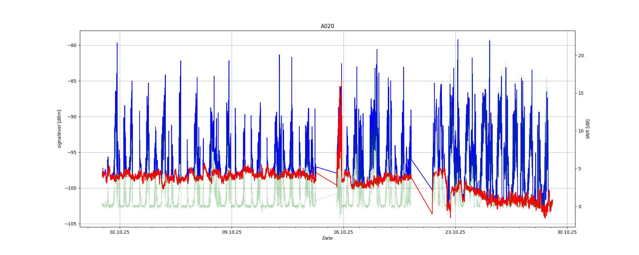
Task: Click the −90 left axis tick label
Action: pos(72,117)
